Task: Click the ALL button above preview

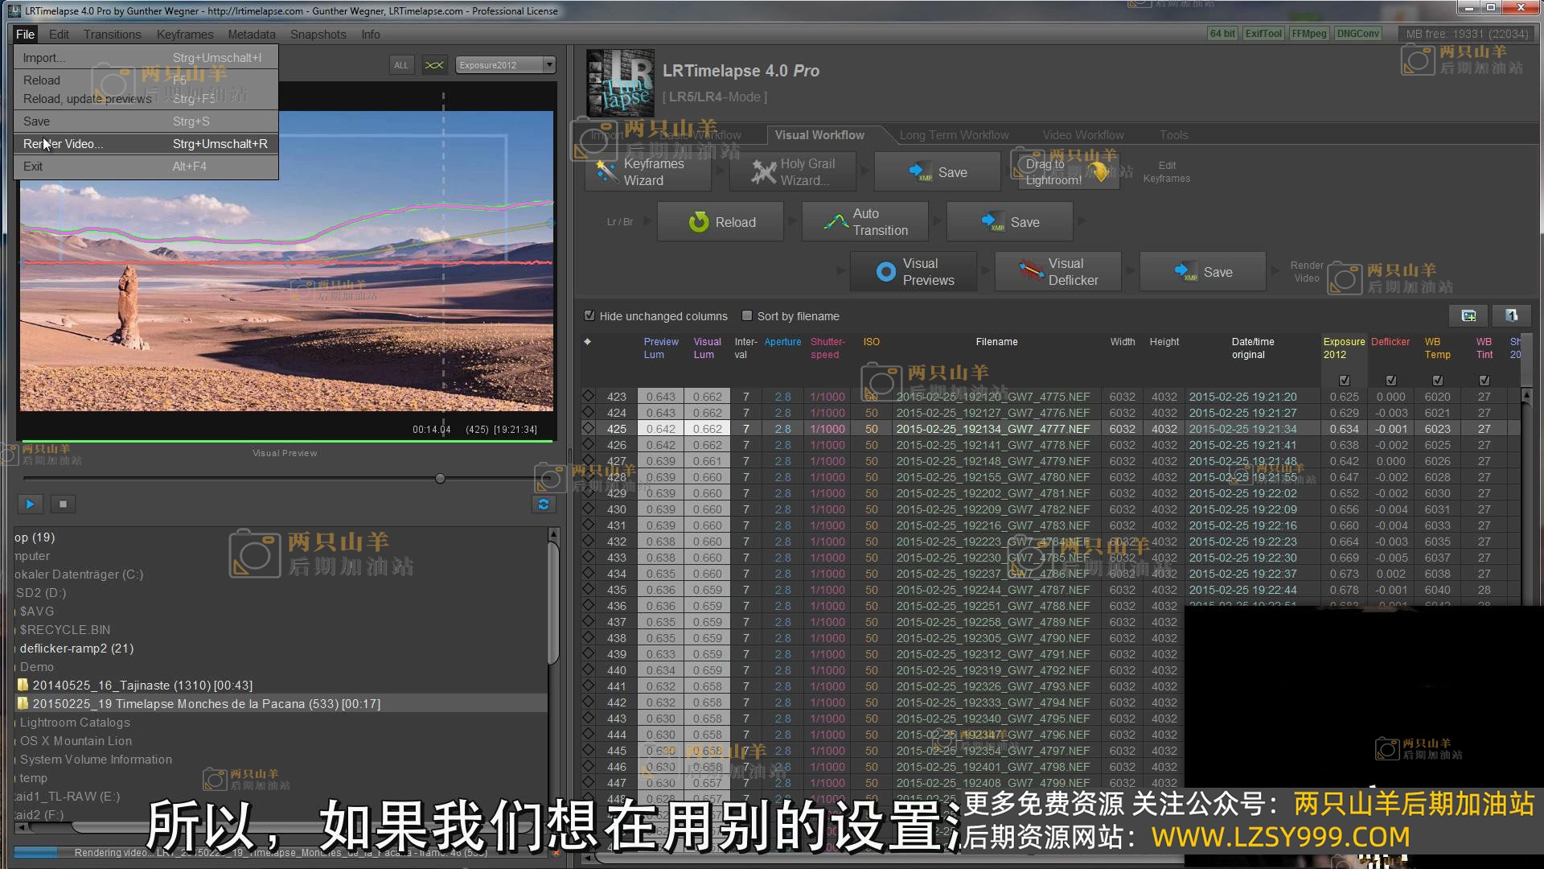Action: [401, 65]
